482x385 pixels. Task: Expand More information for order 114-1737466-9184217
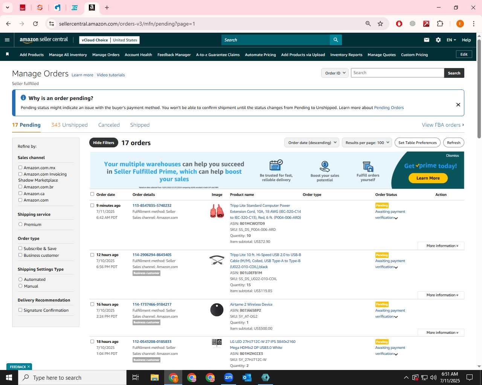coord(441,333)
